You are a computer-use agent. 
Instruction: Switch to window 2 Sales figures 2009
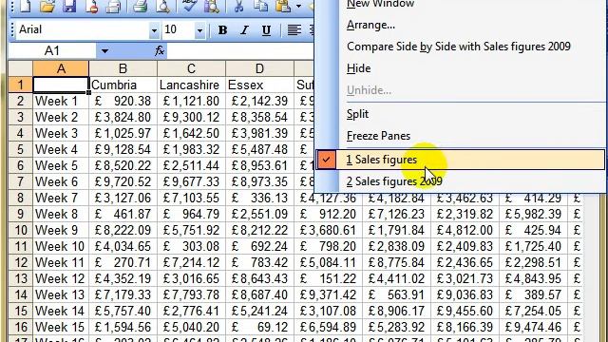(x=460, y=181)
